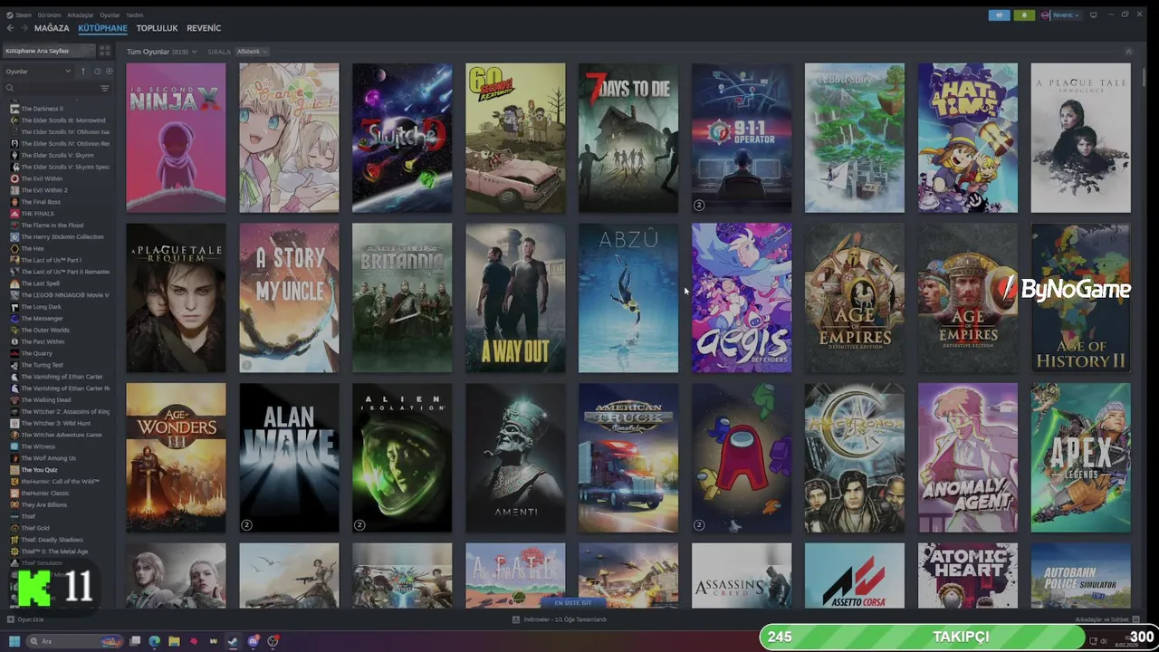Click the Windows taskbar Ara search box
Viewport: 1159px width, 652px height.
pyautogui.click(x=75, y=641)
